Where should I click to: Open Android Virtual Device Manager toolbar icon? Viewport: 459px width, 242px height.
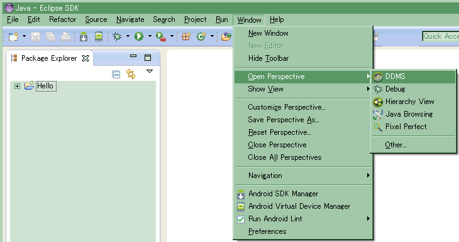pos(99,36)
